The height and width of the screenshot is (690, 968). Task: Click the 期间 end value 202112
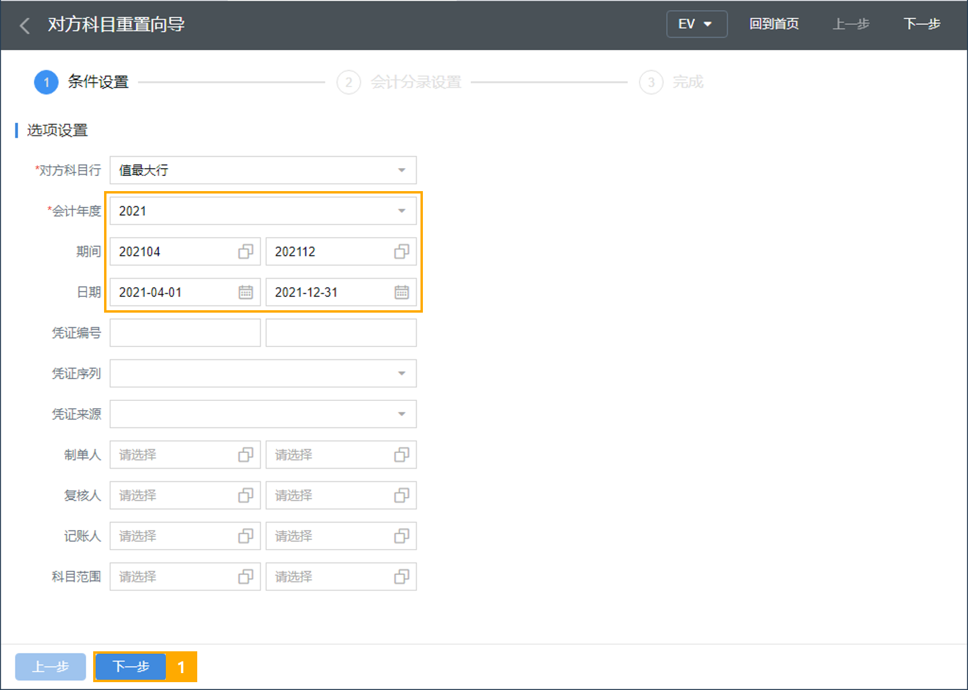pyautogui.click(x=295, y=252)
